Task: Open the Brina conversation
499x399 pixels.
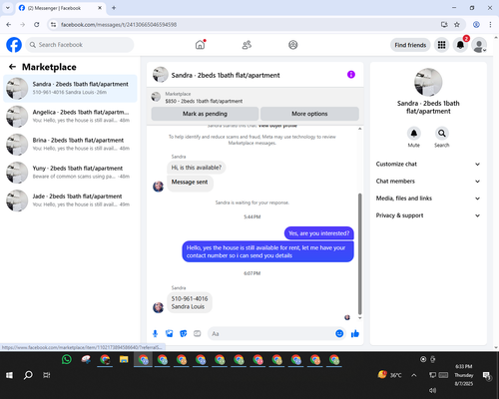Action: pyautogui.click(x=70, y=145)
